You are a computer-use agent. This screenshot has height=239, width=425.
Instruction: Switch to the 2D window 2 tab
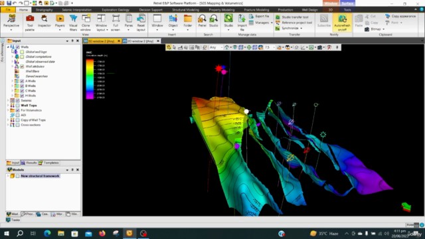140,41
